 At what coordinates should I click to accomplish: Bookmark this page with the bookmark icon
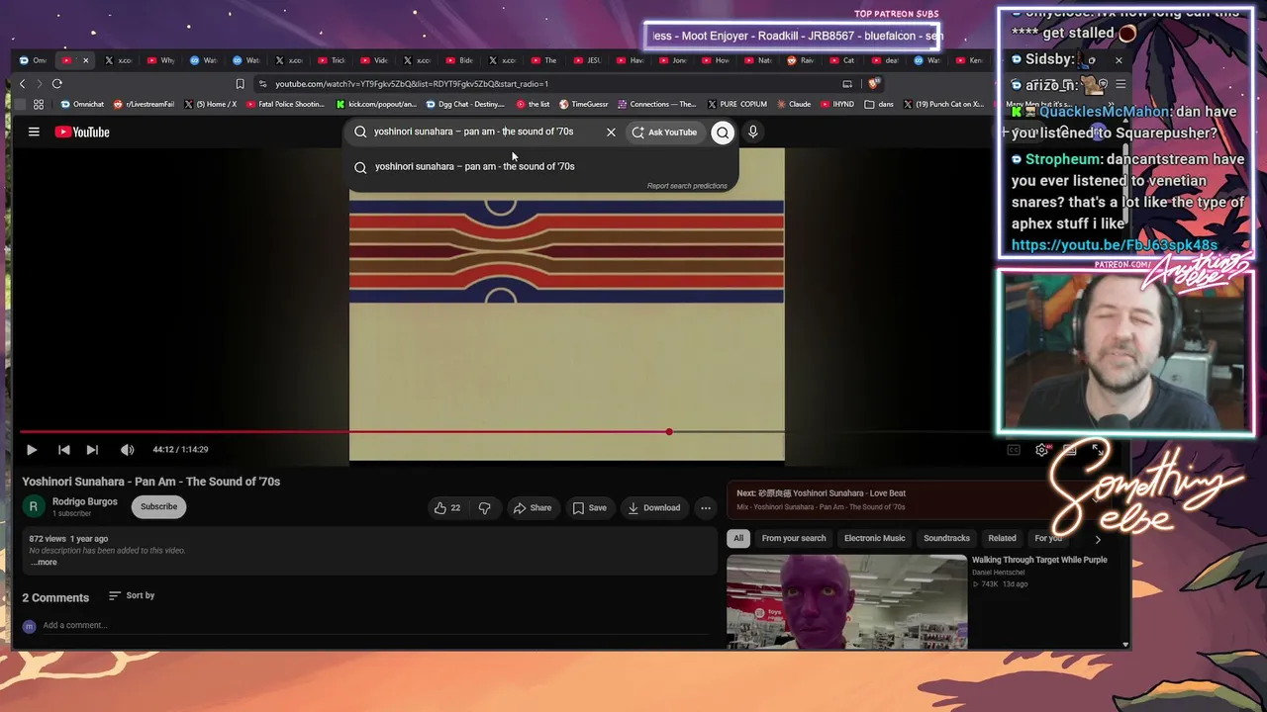(240, 84)
